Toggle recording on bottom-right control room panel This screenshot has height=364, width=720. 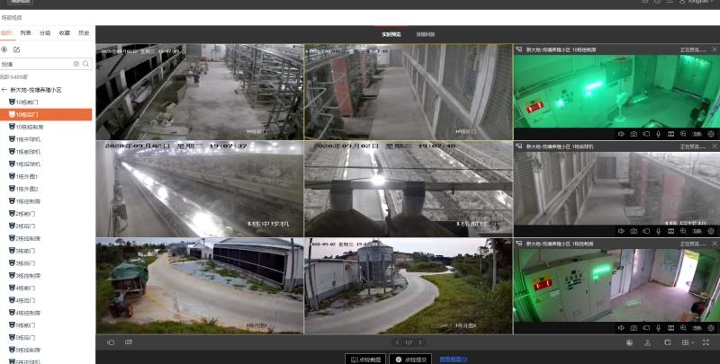[646, 328]
